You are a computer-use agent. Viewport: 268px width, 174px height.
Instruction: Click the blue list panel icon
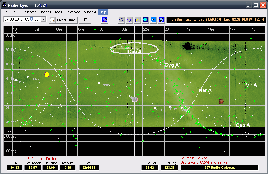tap(153, 20)
